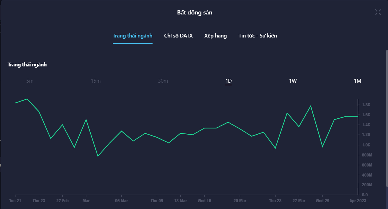This screenshot has height=209, width=388.
Task: Set the chart range to 1M
Action: pyautogui.click(x=357, y=81)
